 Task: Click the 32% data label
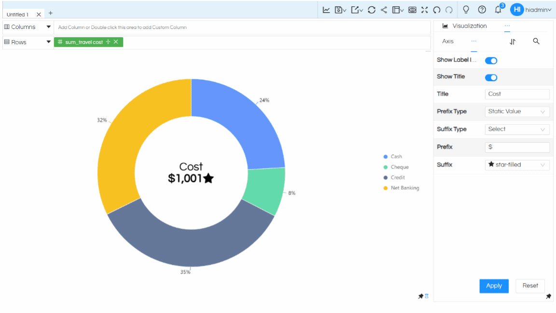pos(102,120)
